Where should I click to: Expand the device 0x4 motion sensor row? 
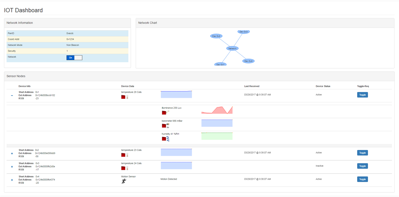point(12,180)
